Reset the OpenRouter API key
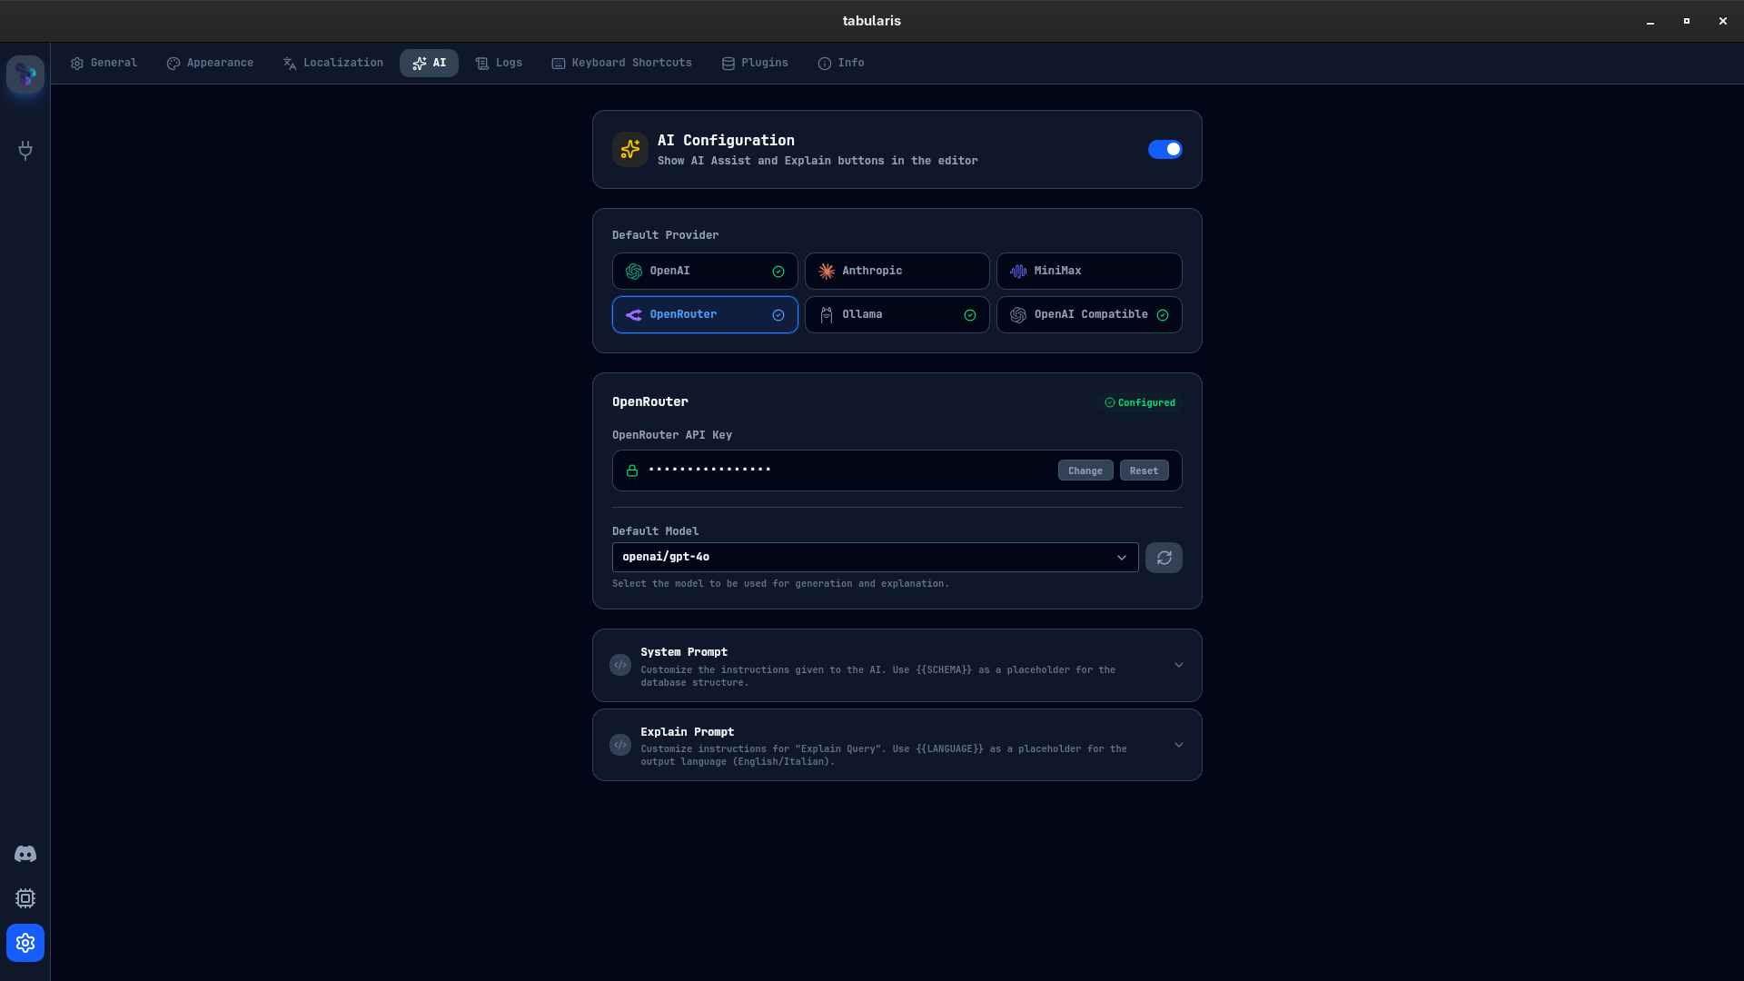The image size is (1744, 981). 1144,470
